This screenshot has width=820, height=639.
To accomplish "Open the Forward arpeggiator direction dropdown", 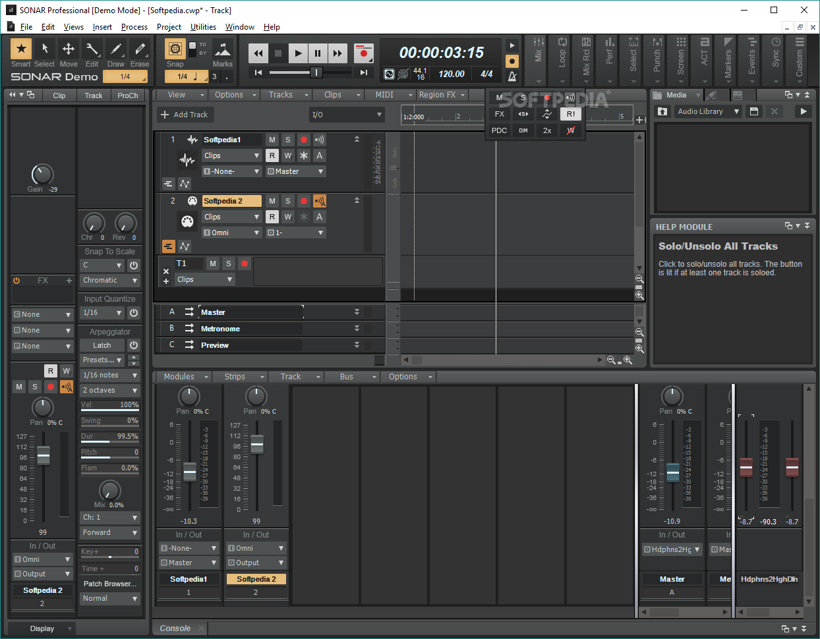I will 110,533.
